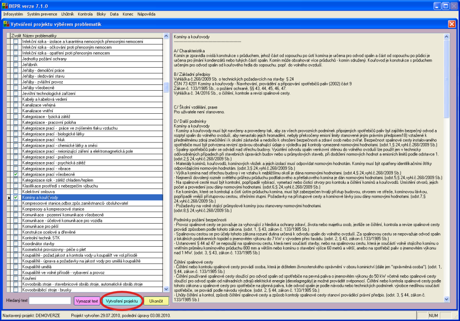Open the Kontrola menu
This screenshot has height=321, width=460.
coord(85,14)
